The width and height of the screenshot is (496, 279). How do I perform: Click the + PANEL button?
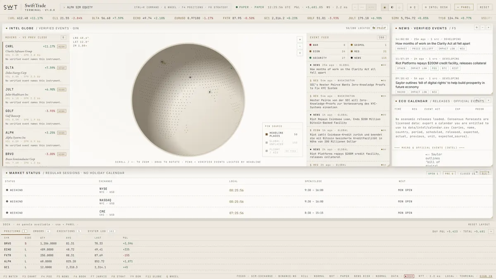[464, 7]
